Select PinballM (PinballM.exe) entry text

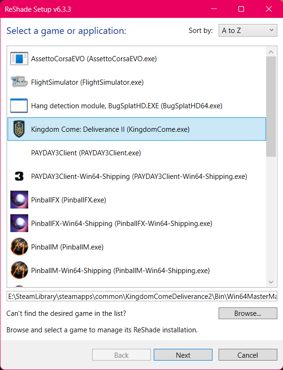point(67,247)
